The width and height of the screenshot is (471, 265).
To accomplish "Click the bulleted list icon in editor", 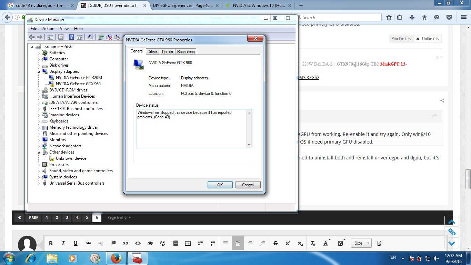I will coord(200,243).
